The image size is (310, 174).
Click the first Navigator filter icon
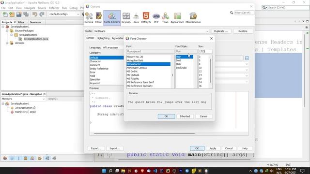(x=5, y=158)
